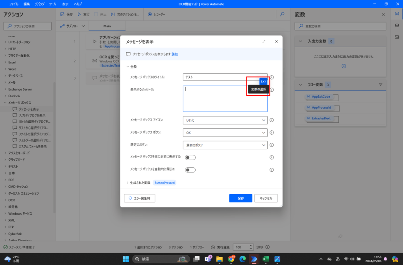Open the デバッグ menu
Viewport: 403px width, 265px height.
(x=40, y=4)
